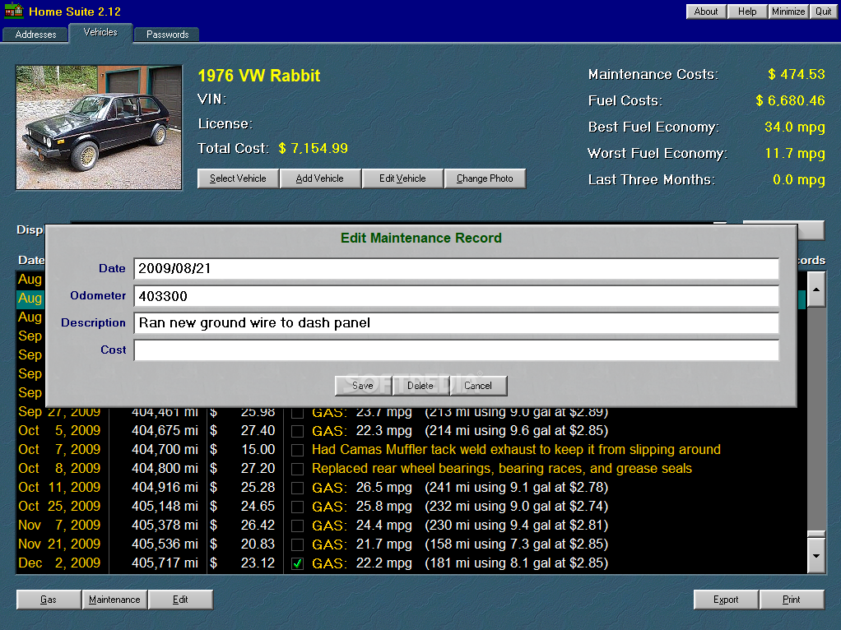Click Total Cost value $7,154.99

click(x=314, y=149)
